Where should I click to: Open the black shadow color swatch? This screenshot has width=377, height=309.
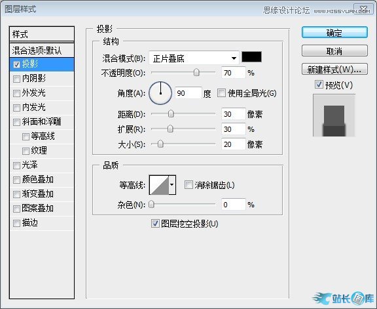point(251,57)
